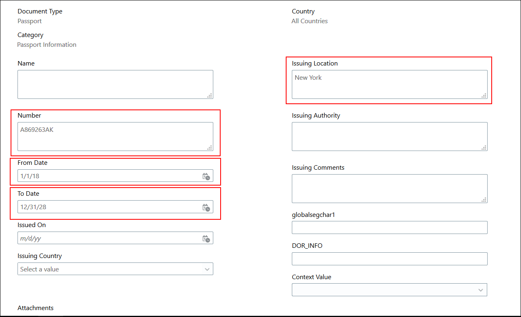
Task: Open the Context Value dropdown
Action: [481, 290]
